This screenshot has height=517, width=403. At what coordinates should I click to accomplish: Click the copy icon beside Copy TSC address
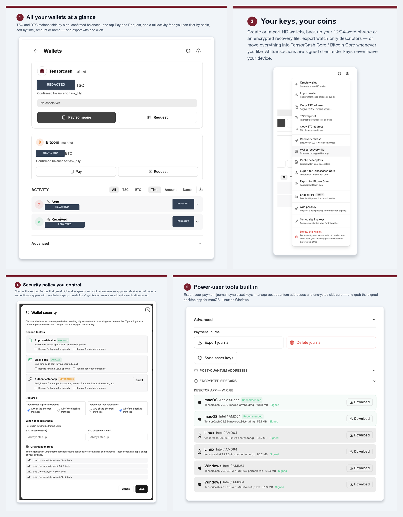coord(296,107)
